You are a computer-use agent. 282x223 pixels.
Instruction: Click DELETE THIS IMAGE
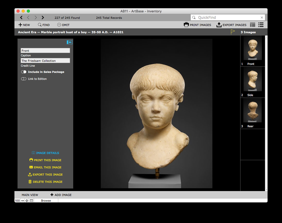(45, 182)
